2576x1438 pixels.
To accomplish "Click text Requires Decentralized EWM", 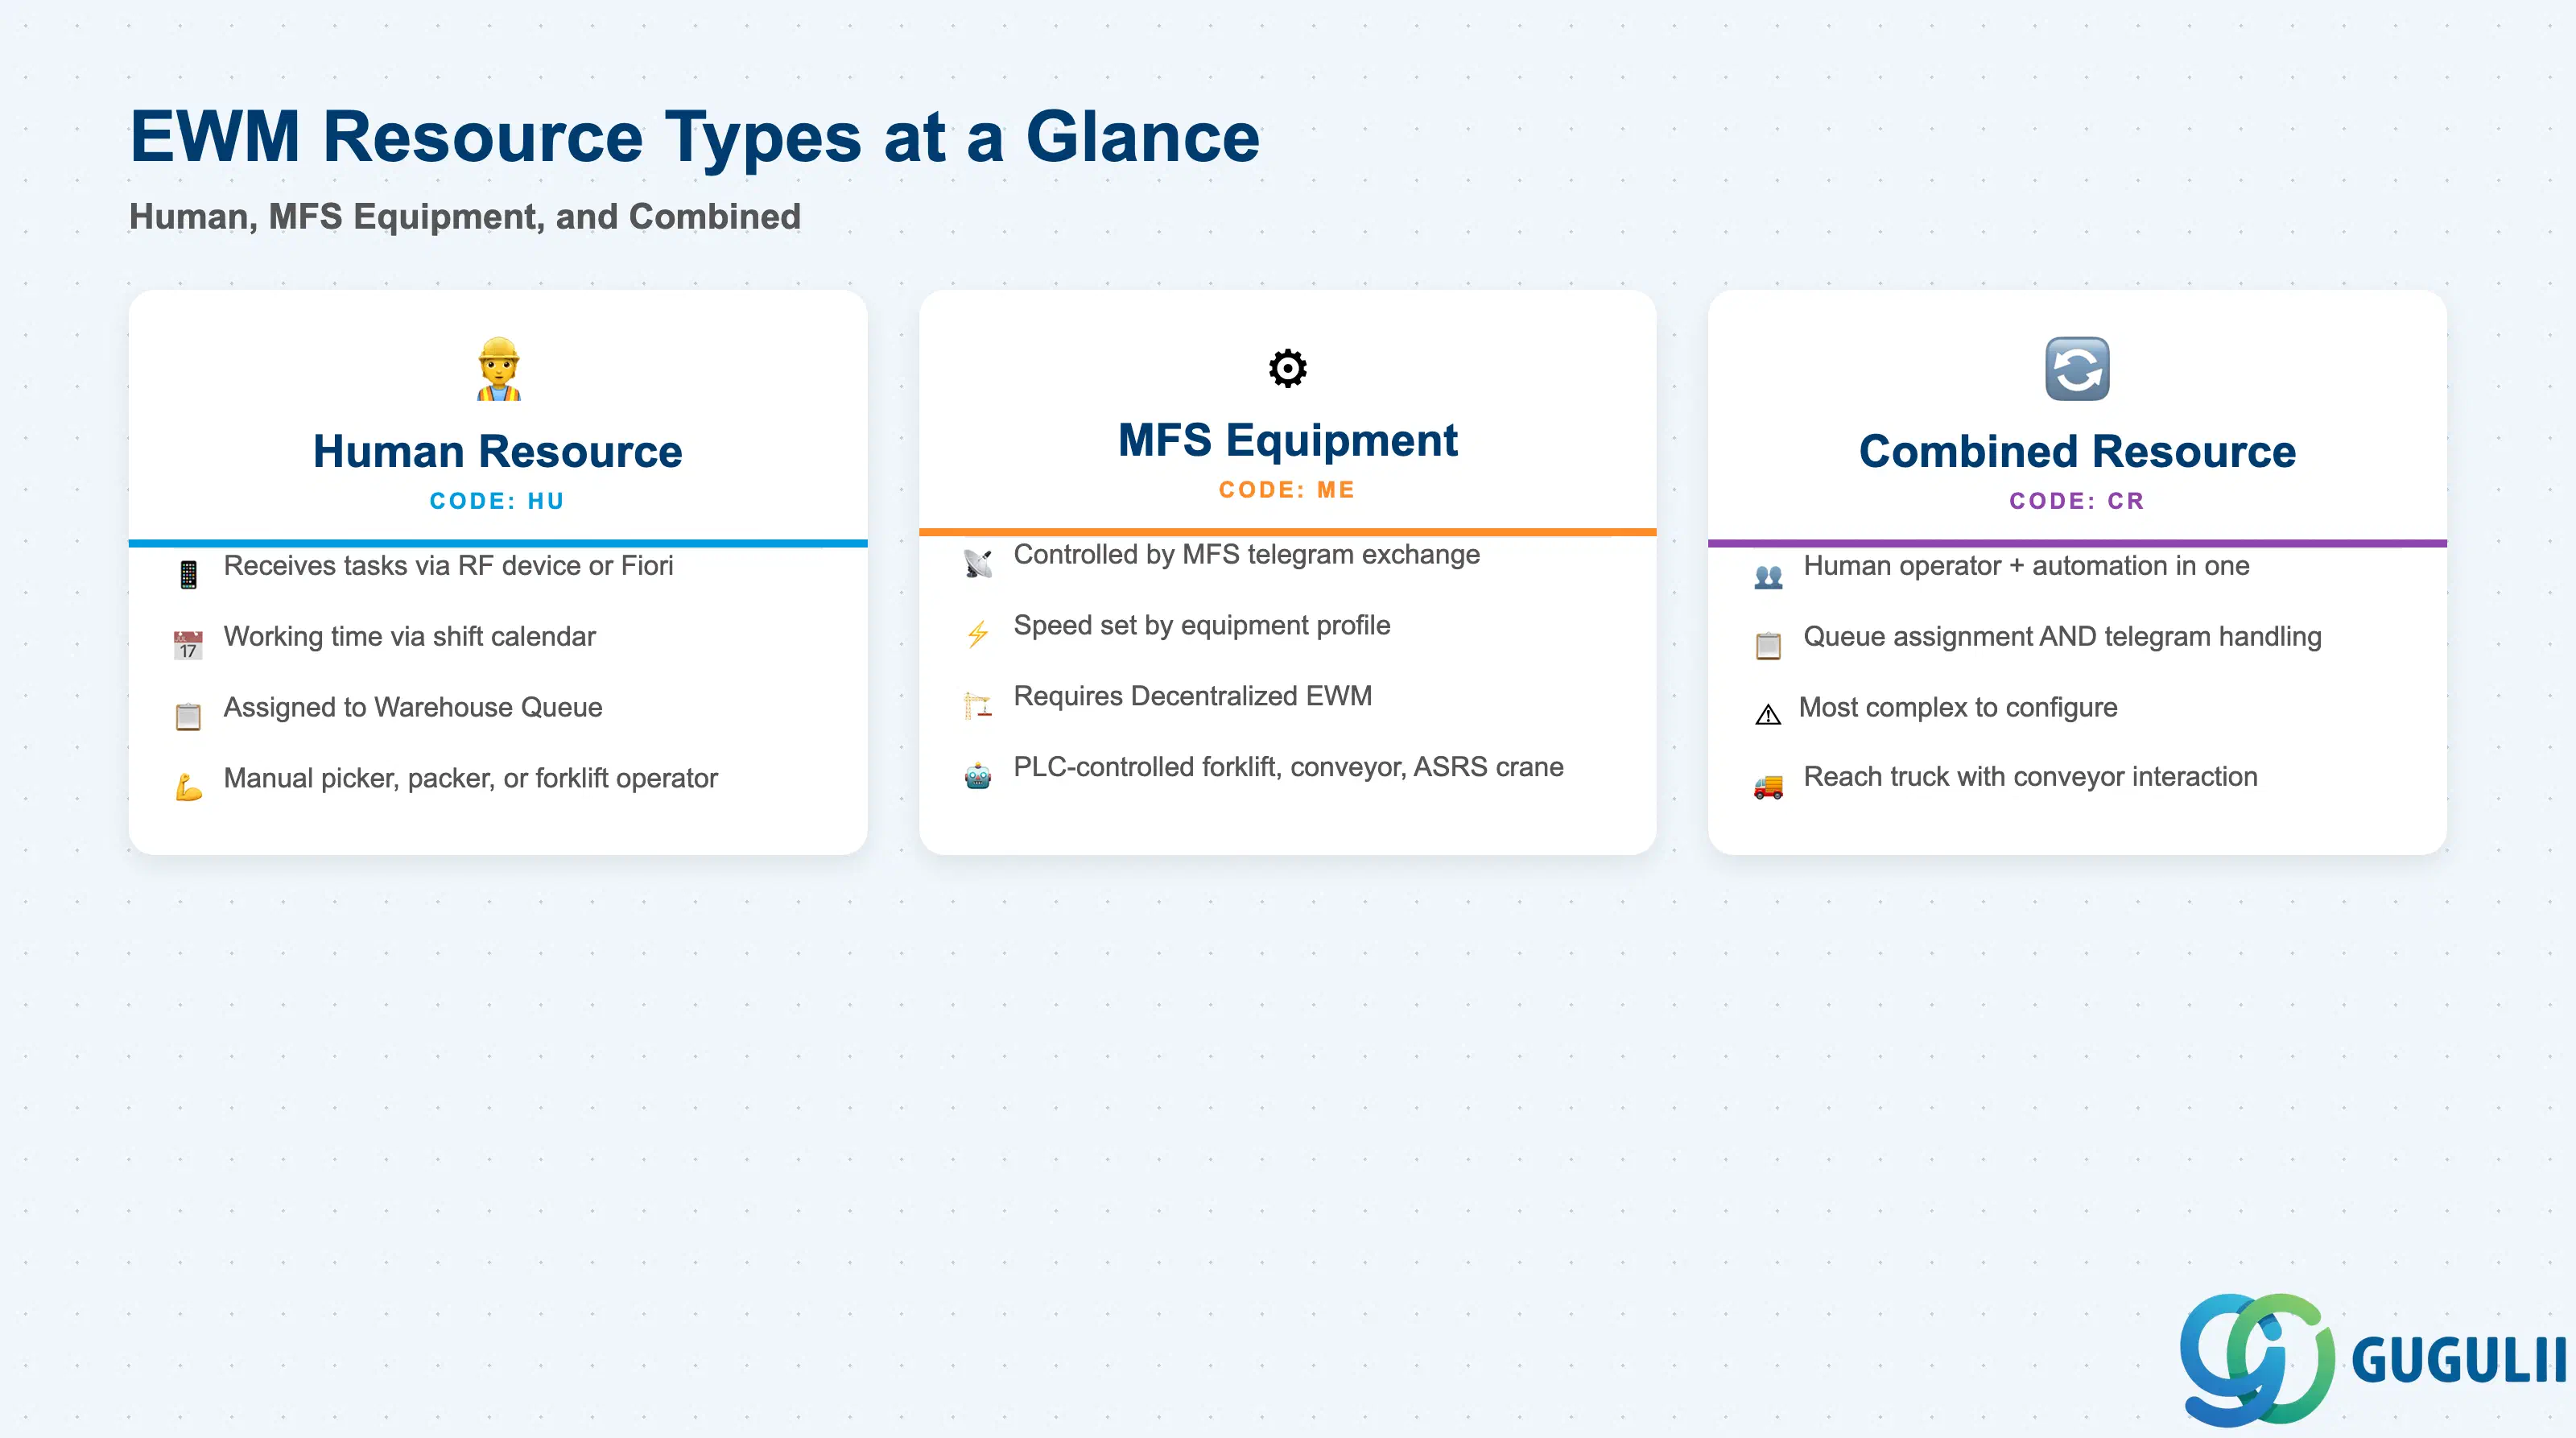I will tap(1192, 697).
